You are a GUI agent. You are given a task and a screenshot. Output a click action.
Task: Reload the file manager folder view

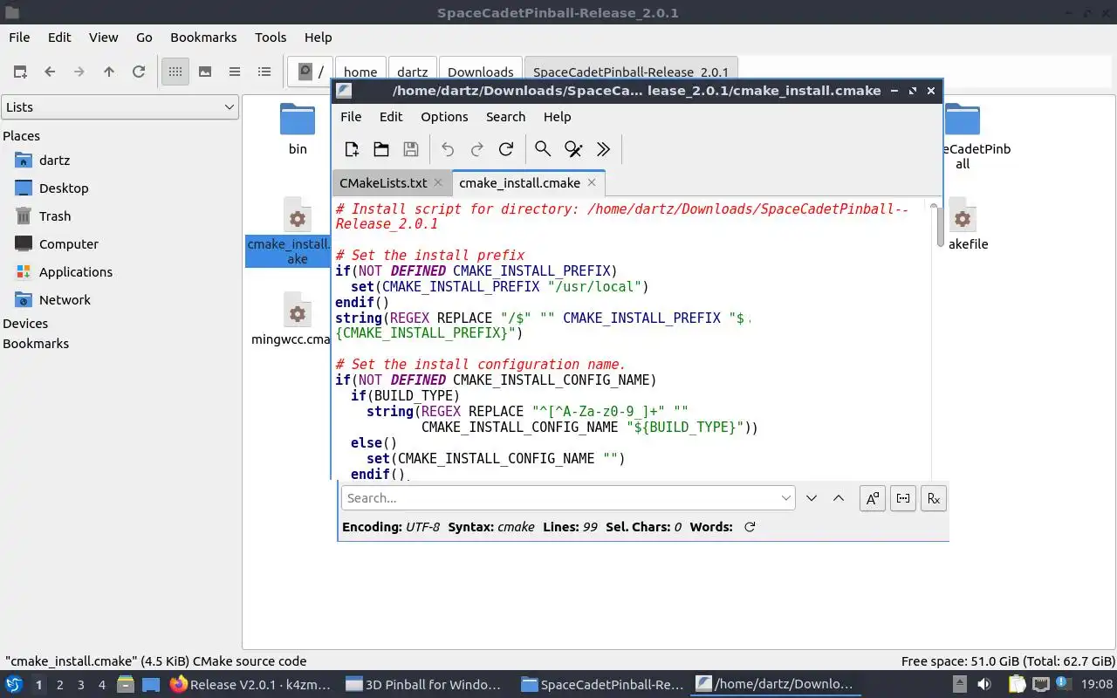click(x=139, y=72)
